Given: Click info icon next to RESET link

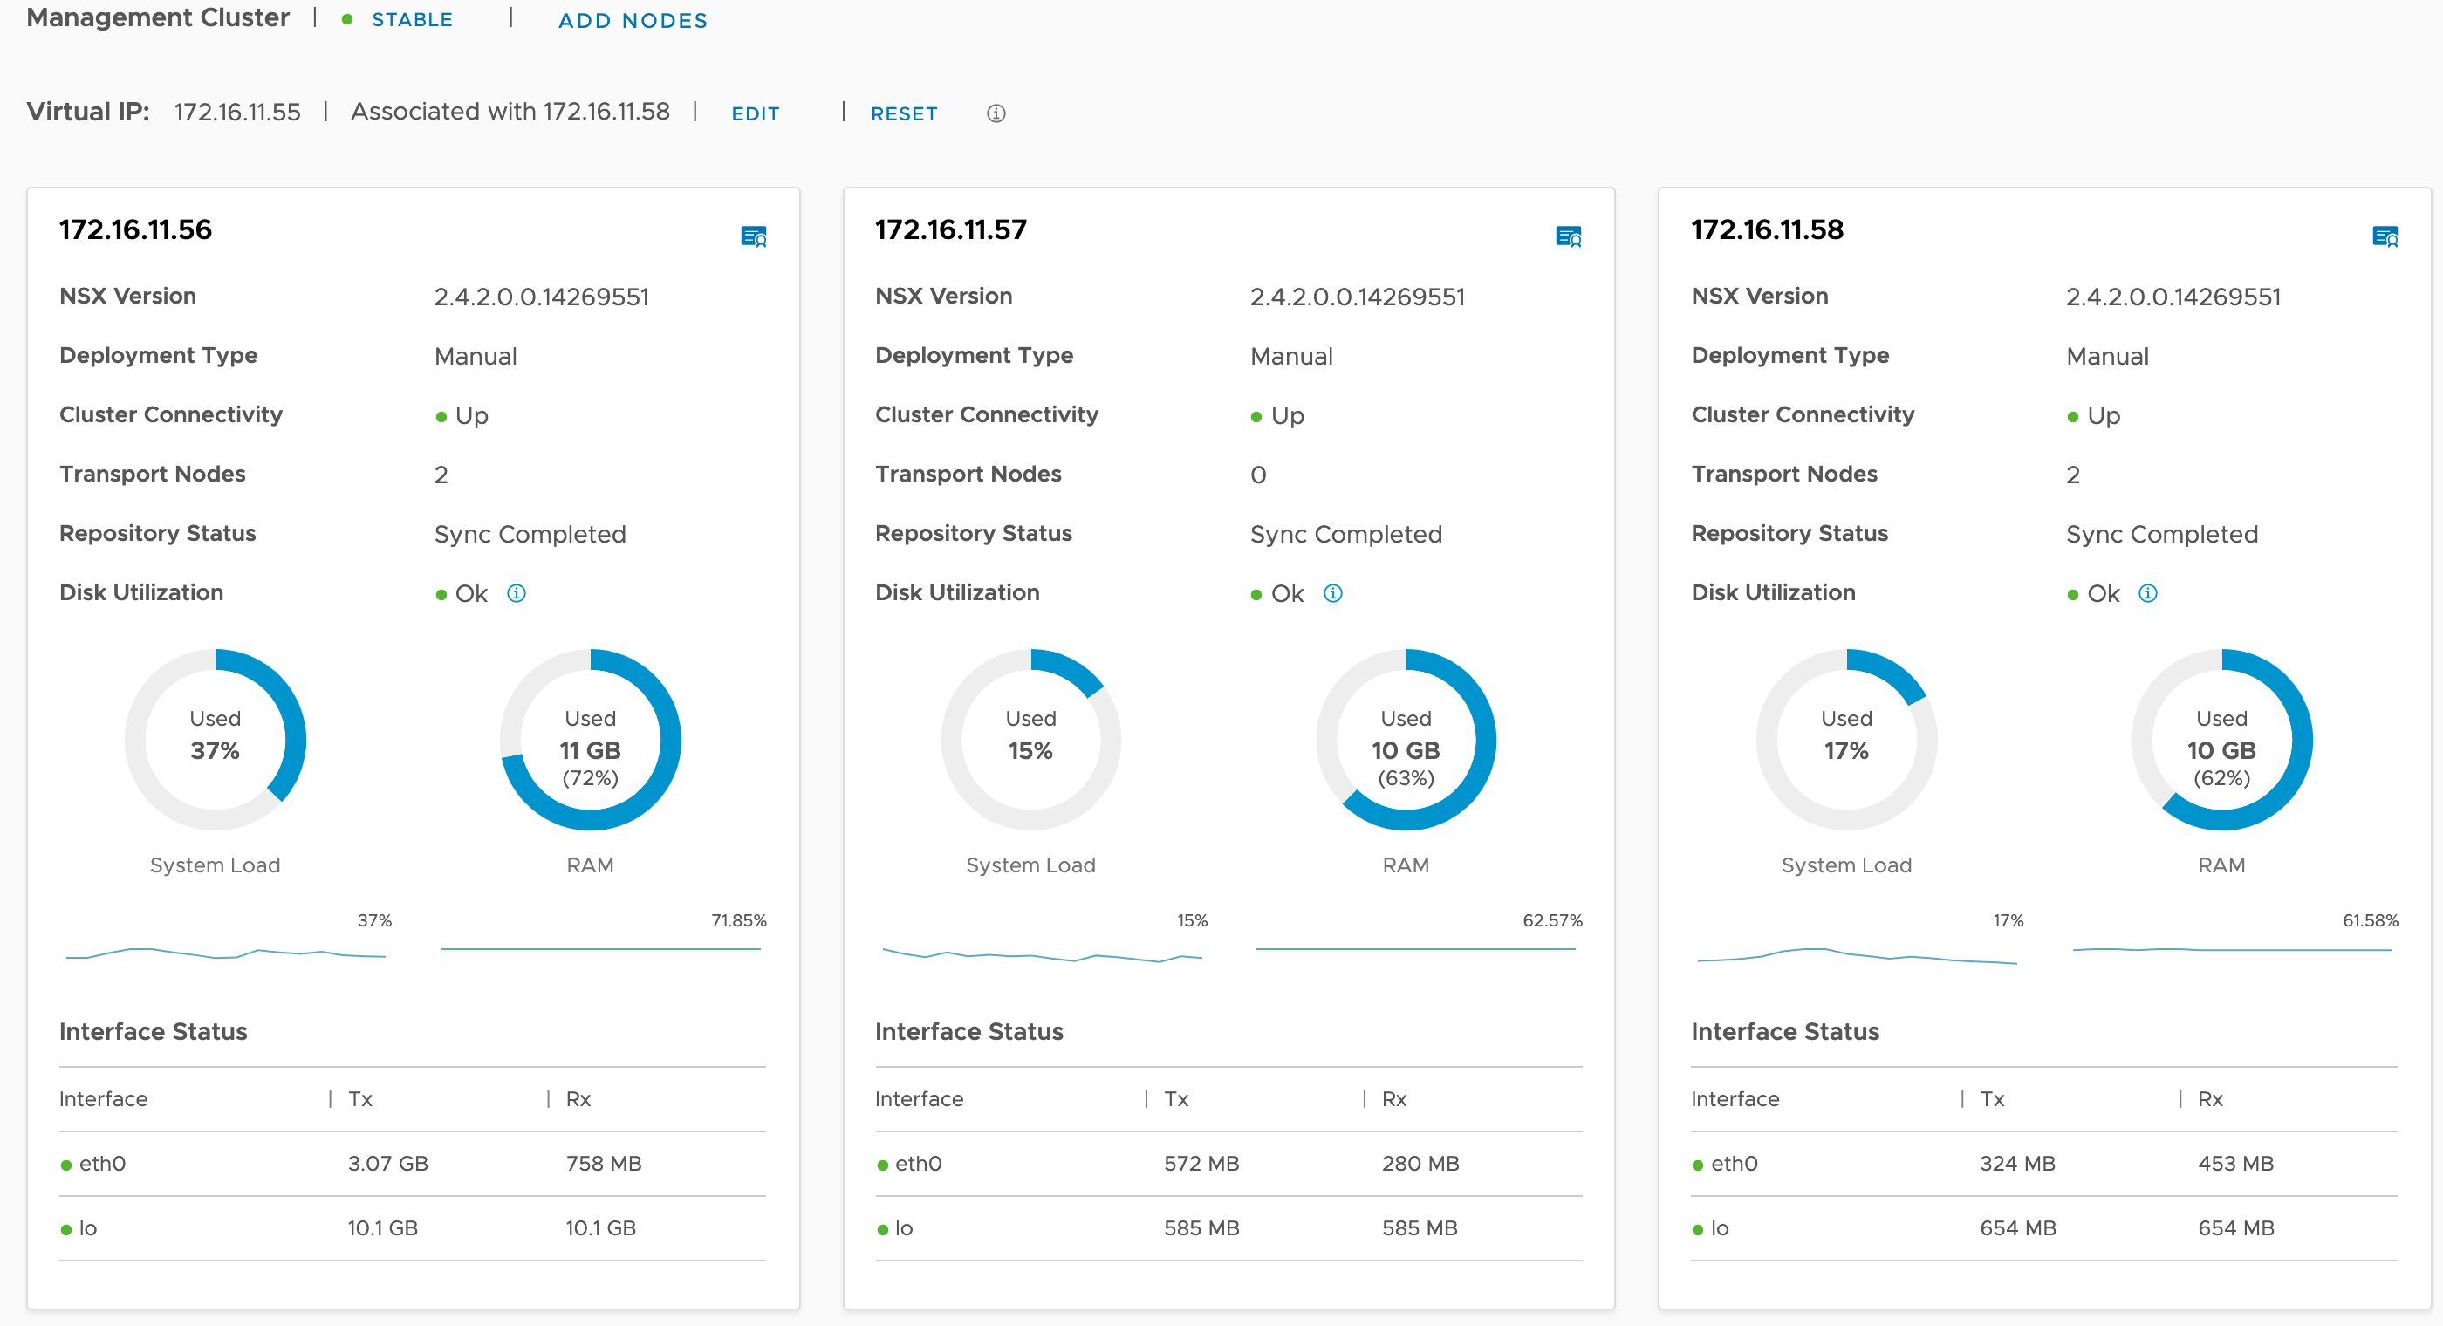Looking at the screenshot, I should (x=996, y=113).
